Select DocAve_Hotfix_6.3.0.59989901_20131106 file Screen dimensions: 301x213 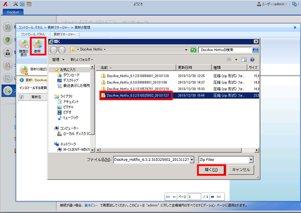[x=137, y=83]
